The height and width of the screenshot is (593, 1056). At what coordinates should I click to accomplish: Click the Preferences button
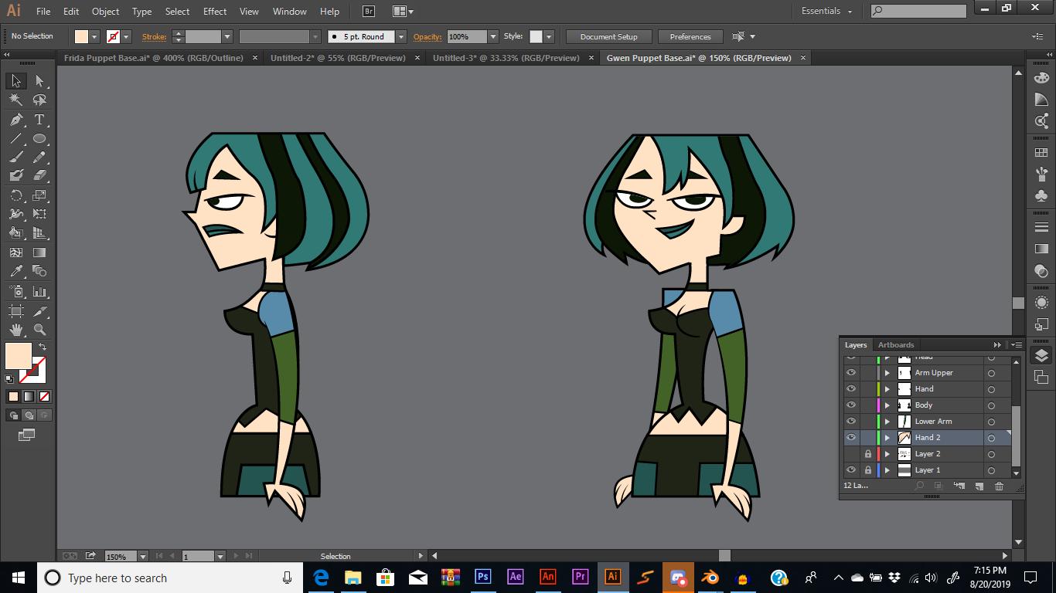tap(690, 36)
